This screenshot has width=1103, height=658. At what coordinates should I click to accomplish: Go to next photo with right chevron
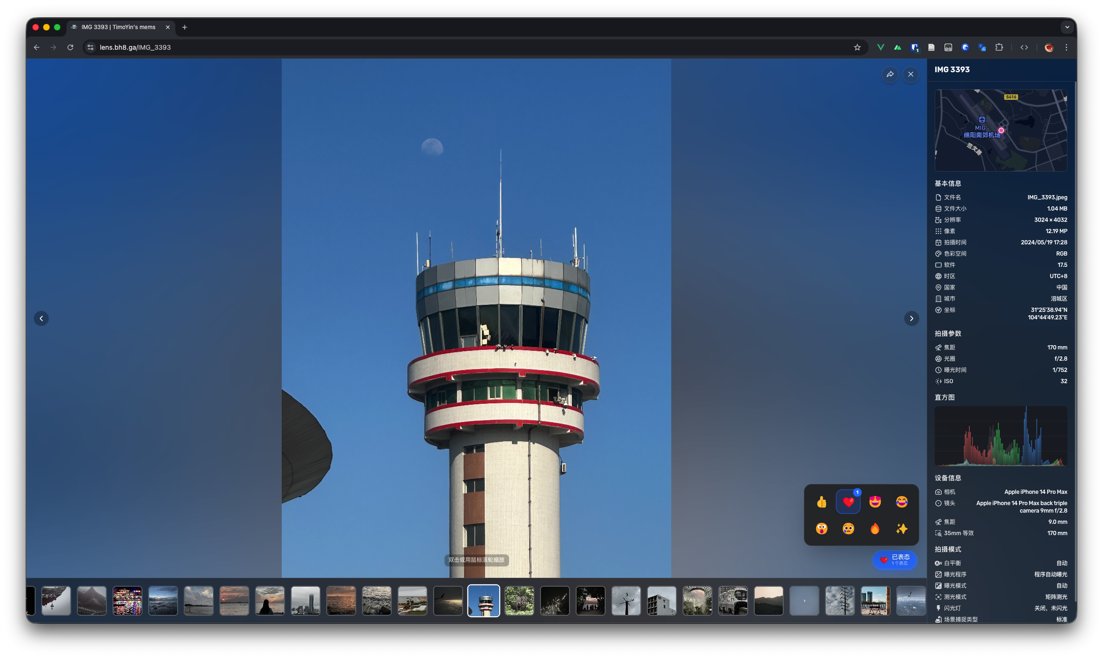pyautogui.click(x=911, y=318)
